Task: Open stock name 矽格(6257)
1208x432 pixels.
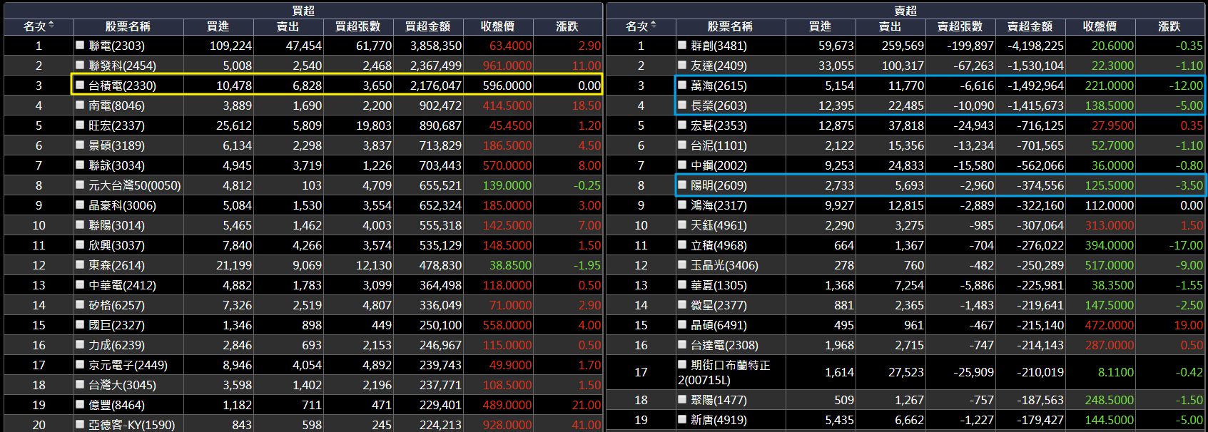Action: point(116,305)
